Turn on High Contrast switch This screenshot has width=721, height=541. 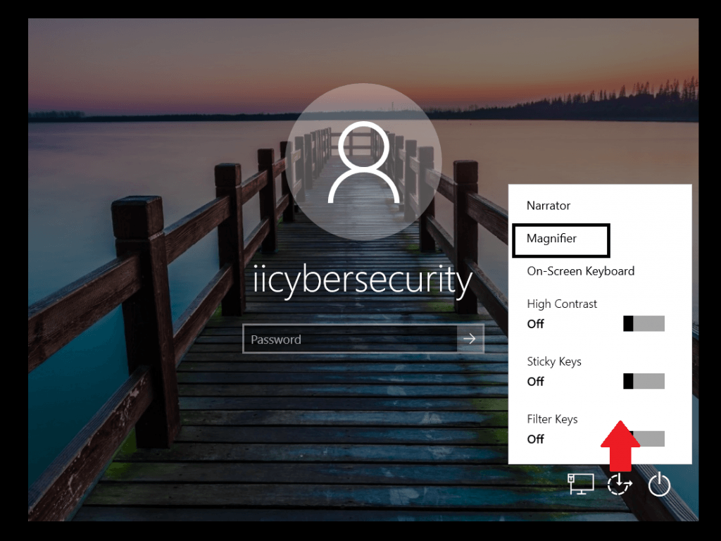(644, 323)
